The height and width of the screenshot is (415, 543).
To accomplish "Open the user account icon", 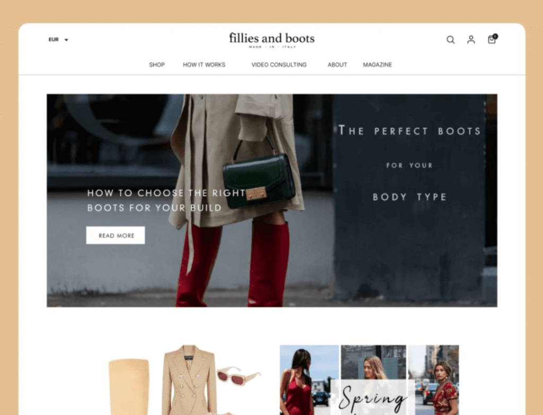I will 471,39.
